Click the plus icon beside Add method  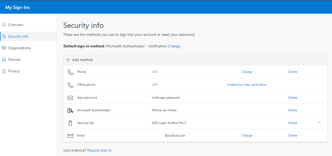click(68, 60)
